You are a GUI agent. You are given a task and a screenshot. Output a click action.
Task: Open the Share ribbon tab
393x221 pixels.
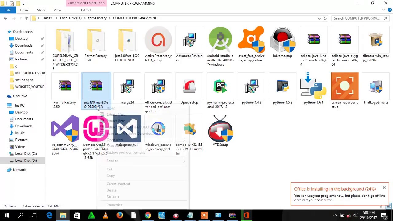[41, 10]
